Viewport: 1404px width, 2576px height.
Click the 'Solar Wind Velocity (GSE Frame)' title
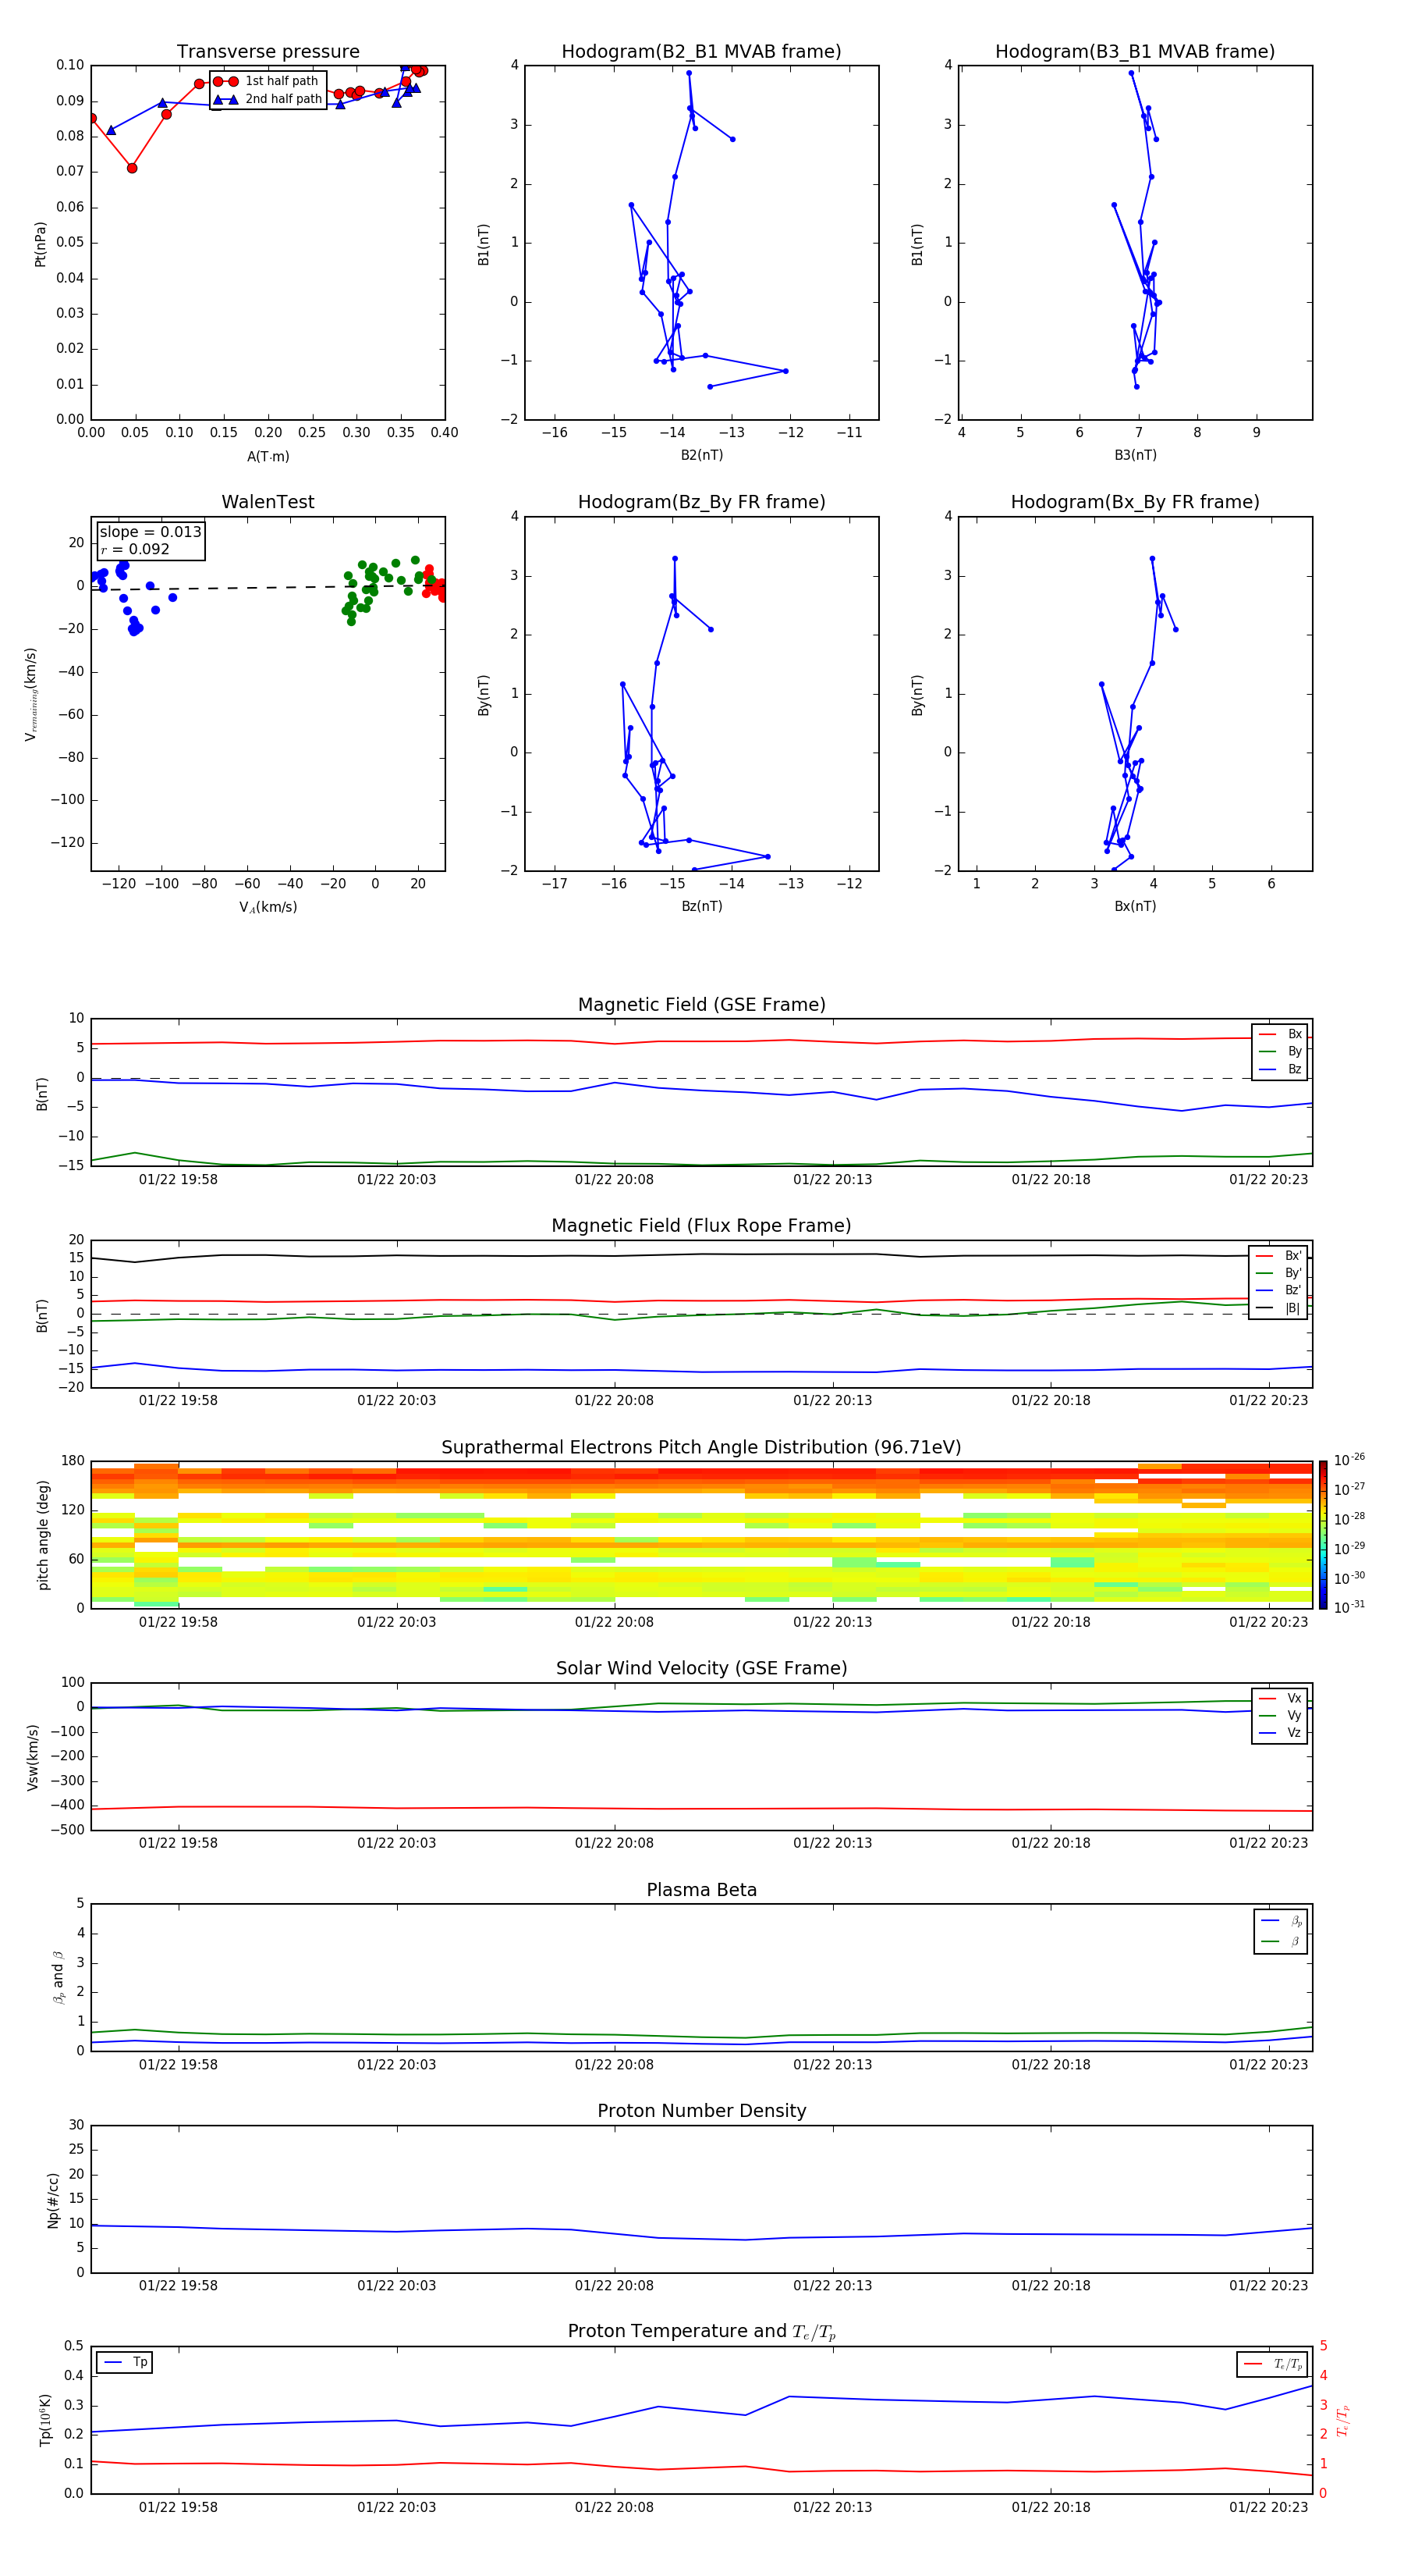point(701,1669)
